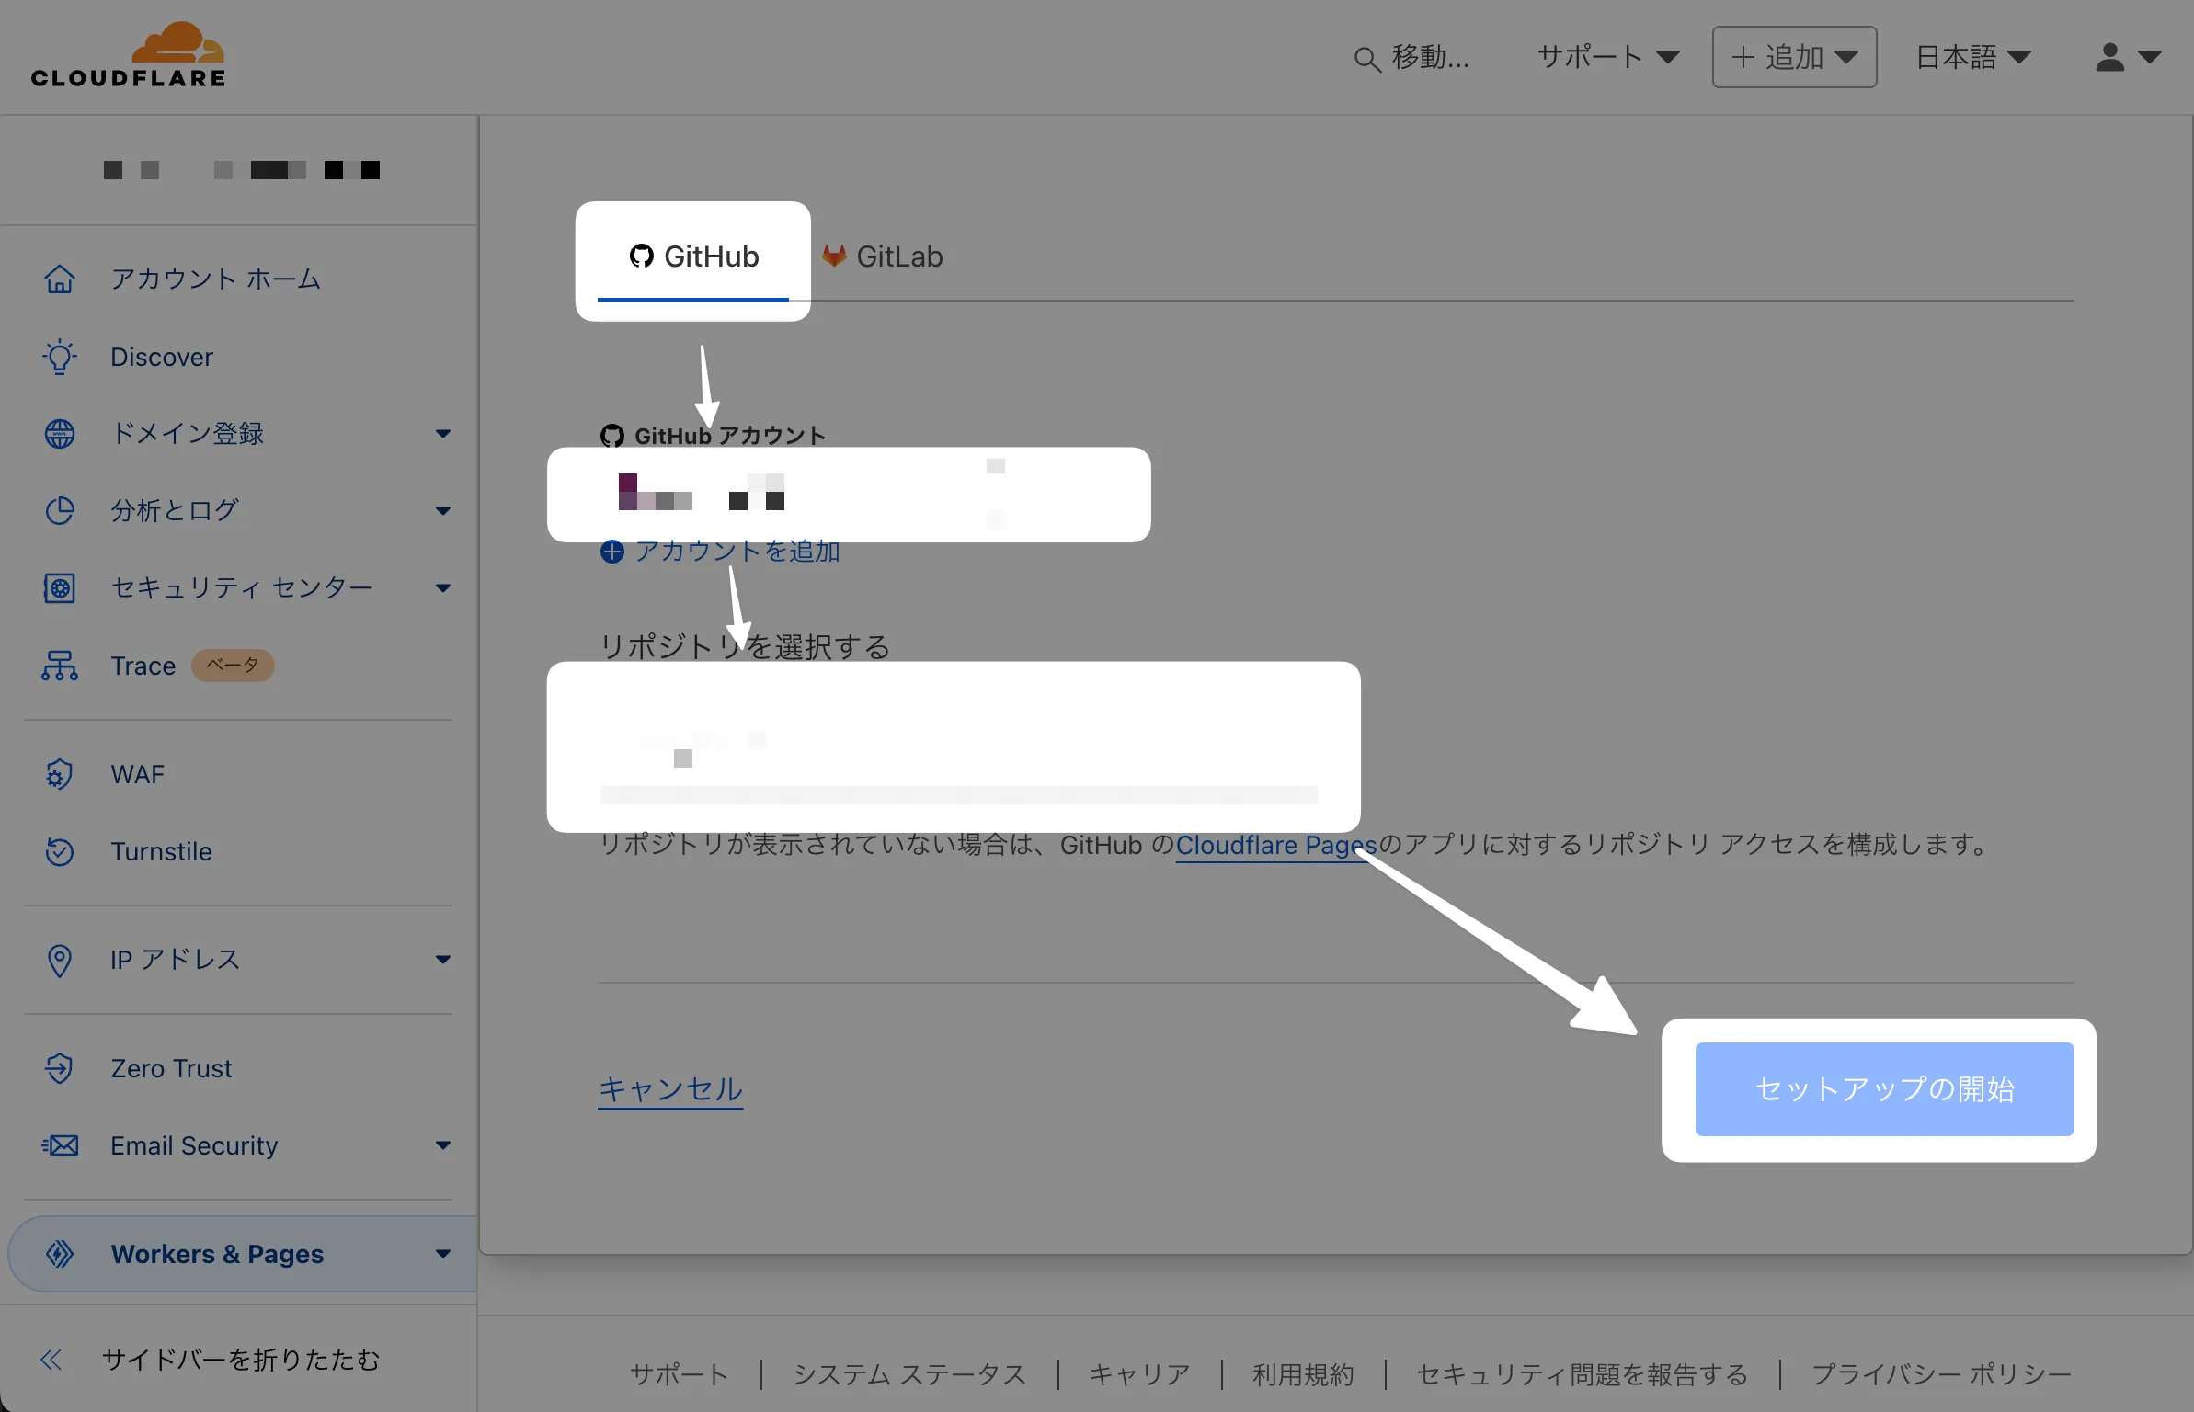Expand the Email Security submenu

443,1145
